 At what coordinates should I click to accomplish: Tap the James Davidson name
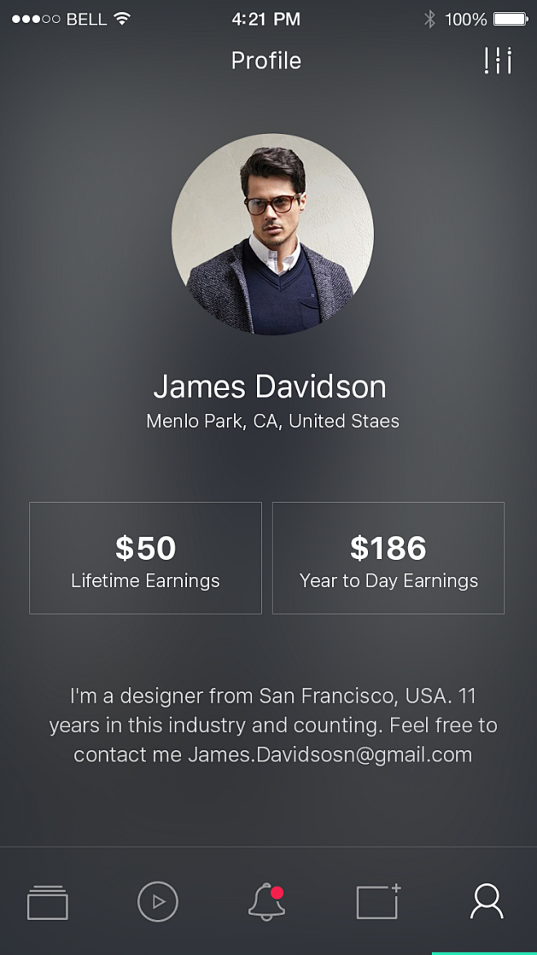[x=269, y=386]
